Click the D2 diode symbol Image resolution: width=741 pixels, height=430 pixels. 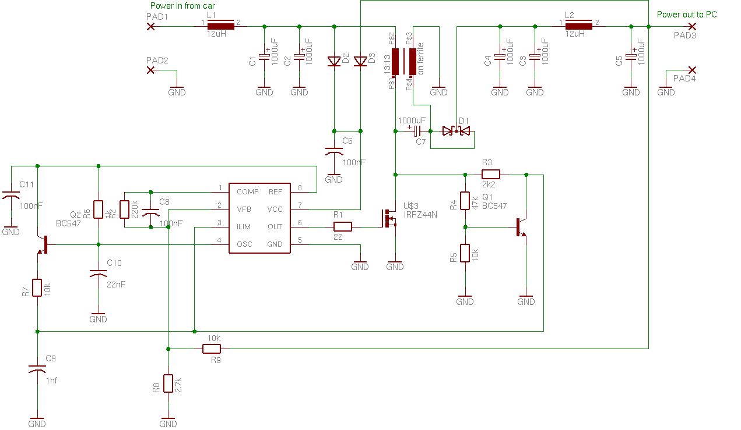point(334,61)
